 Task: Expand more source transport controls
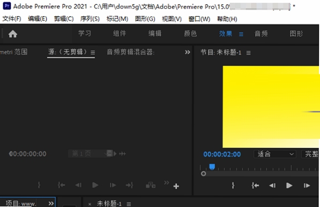(166, 182)
